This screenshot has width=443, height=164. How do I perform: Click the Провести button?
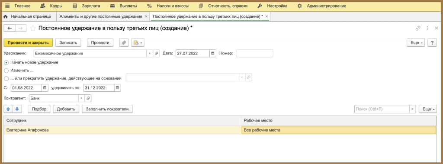pos(100,42)
